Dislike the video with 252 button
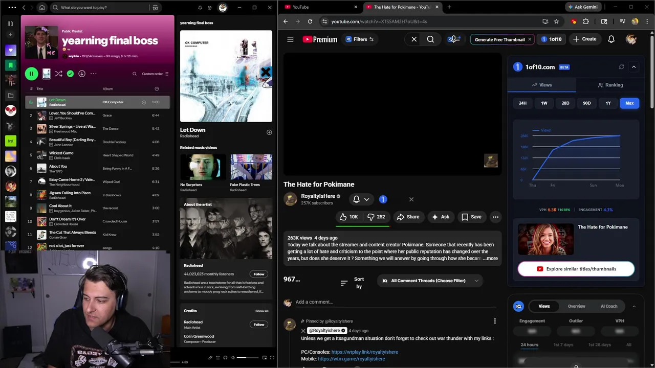Image resolution: width=655 pixels, height=368 pixels. [376, 217]
